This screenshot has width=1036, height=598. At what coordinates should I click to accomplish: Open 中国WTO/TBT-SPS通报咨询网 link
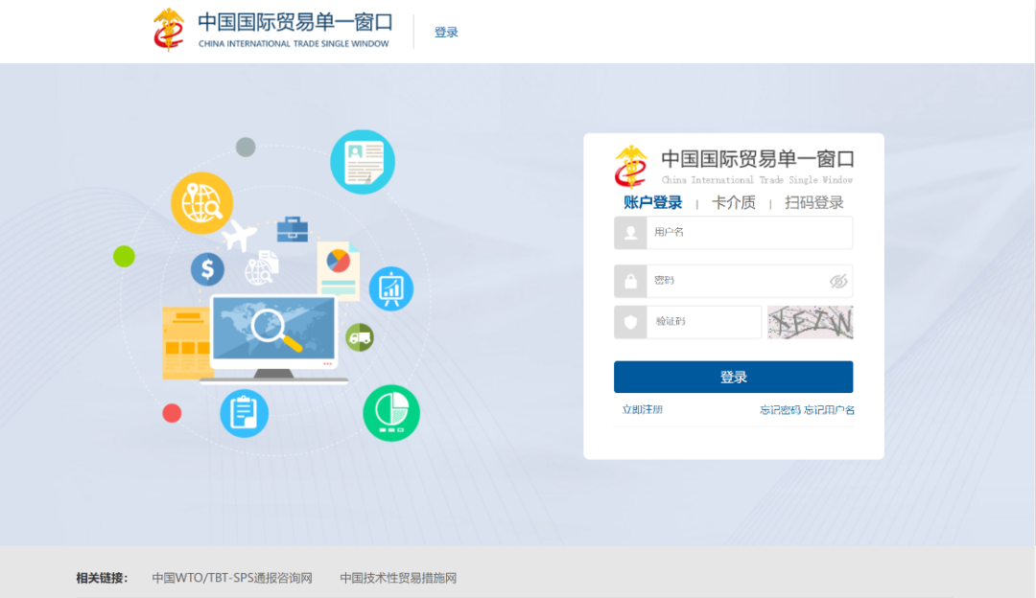(232, 578)
